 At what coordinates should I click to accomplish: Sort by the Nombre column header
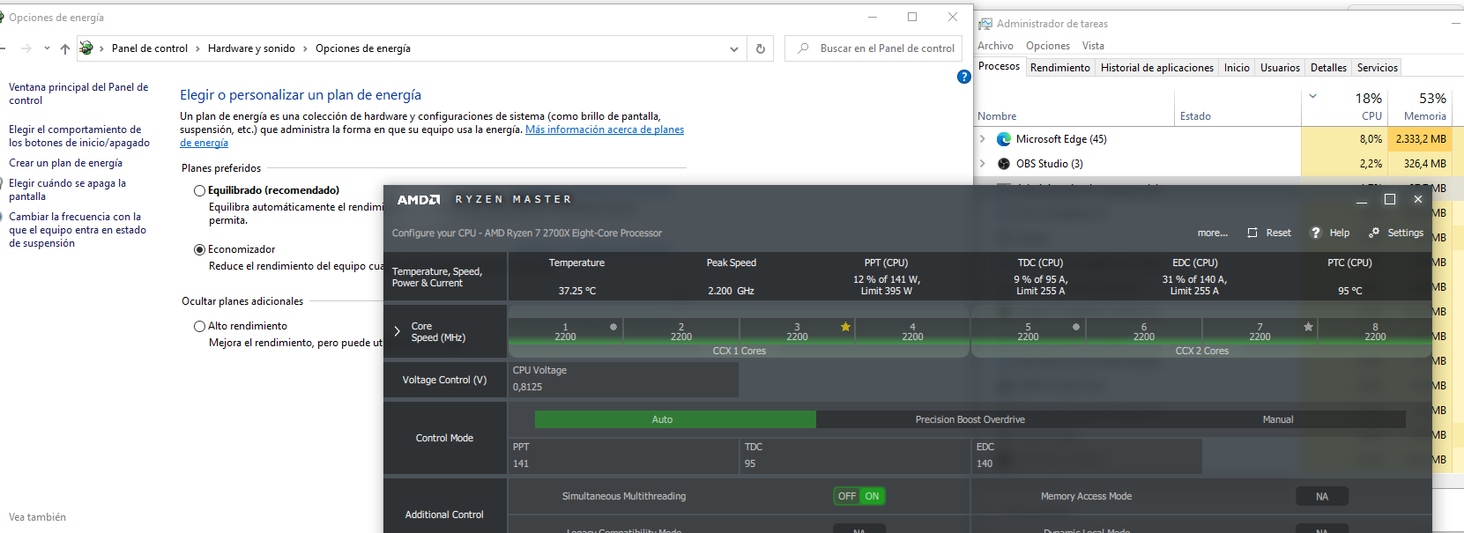pos(1074,107)
